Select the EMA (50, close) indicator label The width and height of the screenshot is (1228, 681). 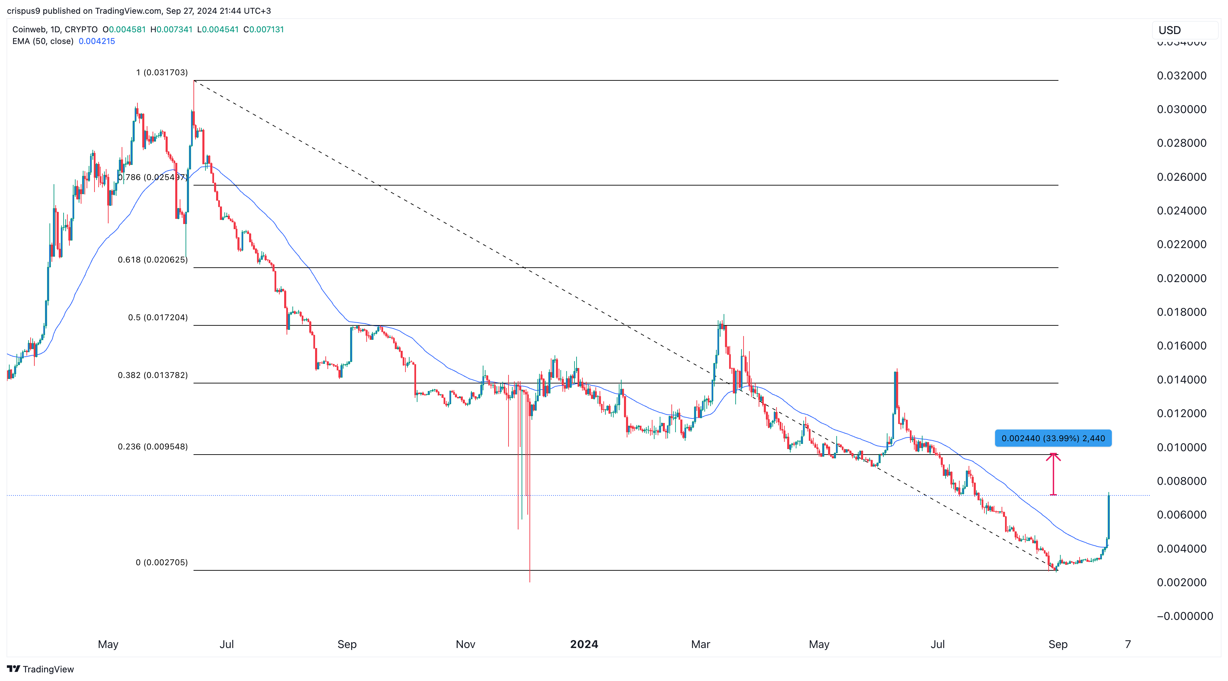coord(43,41)
